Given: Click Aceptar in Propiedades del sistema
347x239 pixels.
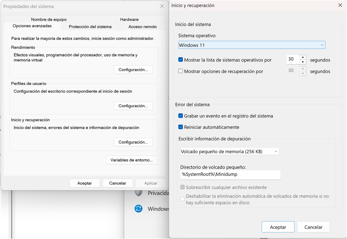Looking at the screenshot, I should tap(85, 183).
